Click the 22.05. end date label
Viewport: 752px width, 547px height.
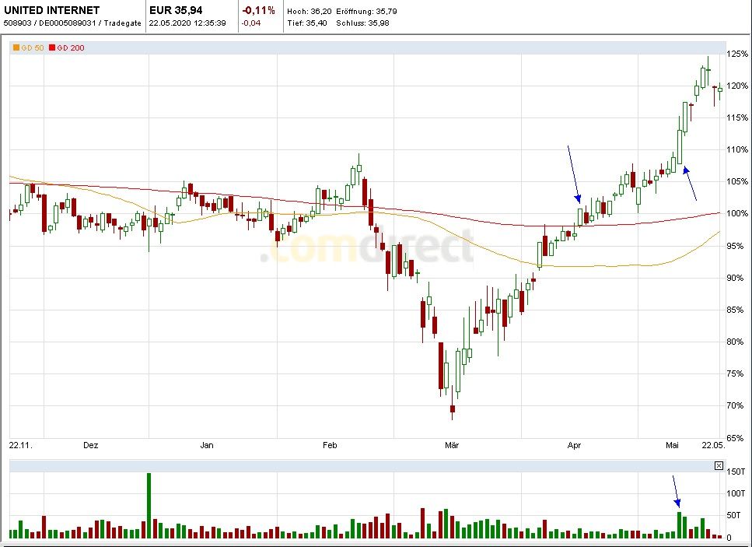click(x=714, y=445)
